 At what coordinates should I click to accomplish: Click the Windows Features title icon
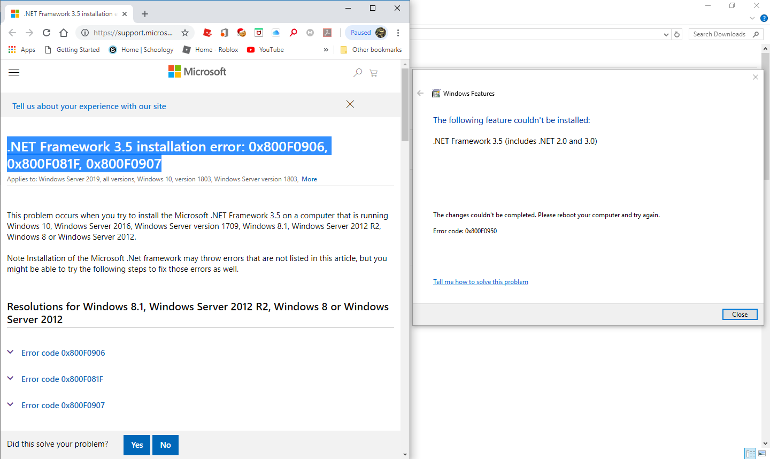(x=436, y=93)
